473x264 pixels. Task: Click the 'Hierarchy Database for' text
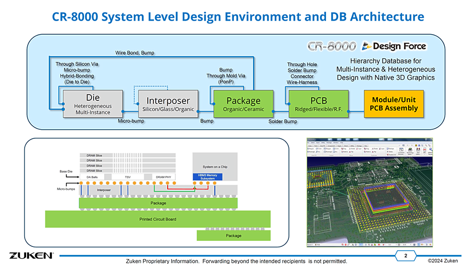coord(386,61)
